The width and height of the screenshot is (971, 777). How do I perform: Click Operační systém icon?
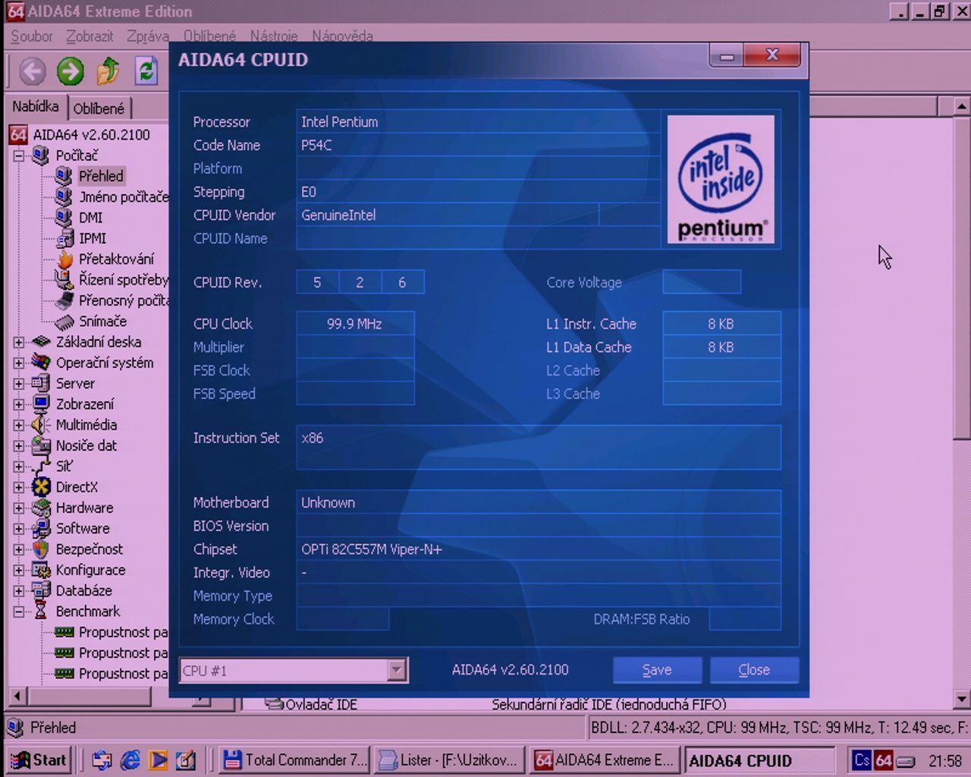click(x=41, y=363)
